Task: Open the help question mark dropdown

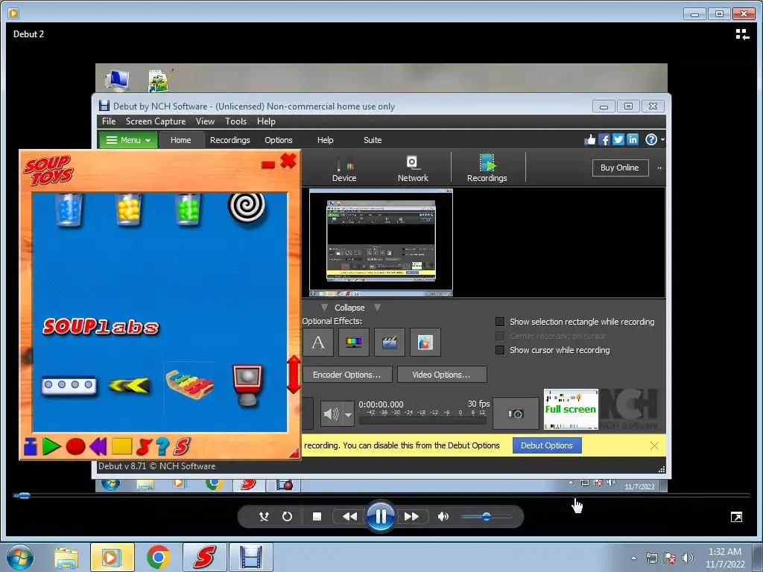Action: click(654, 140)
